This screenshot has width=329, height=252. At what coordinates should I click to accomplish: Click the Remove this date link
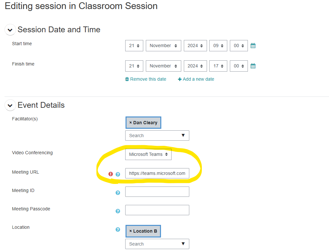[x=146, y=79]
